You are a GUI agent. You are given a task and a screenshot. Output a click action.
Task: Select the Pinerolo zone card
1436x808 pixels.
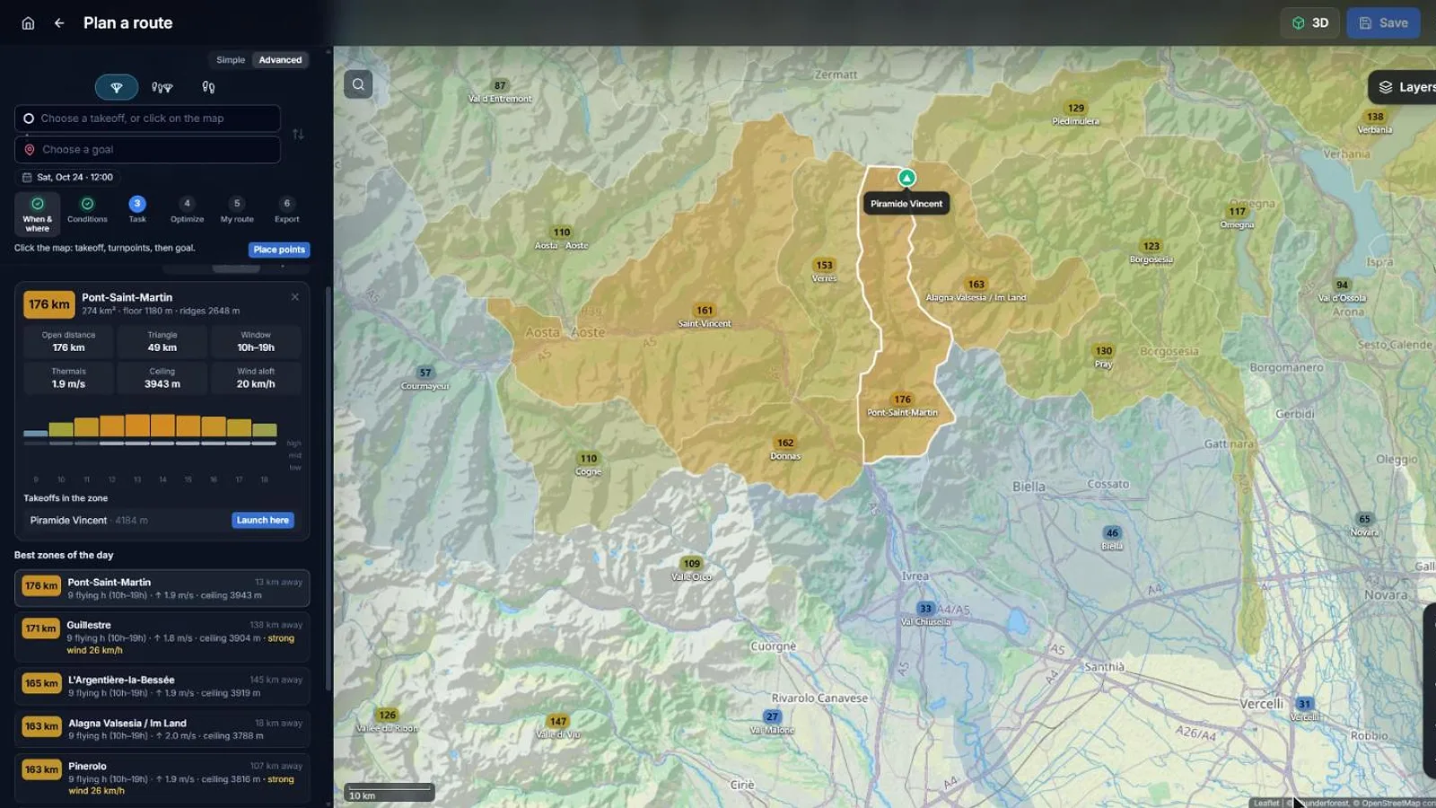coord(162,777)
